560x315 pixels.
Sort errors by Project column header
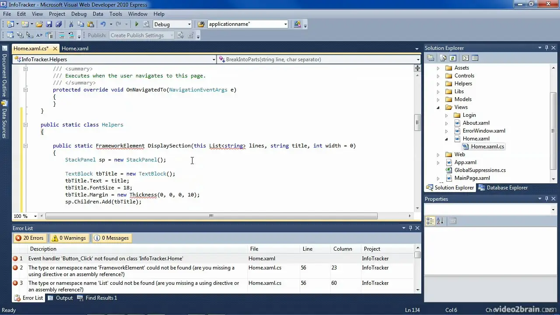387,249
